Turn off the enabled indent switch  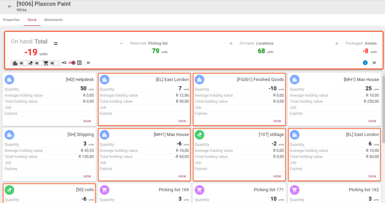pos(72,63)
